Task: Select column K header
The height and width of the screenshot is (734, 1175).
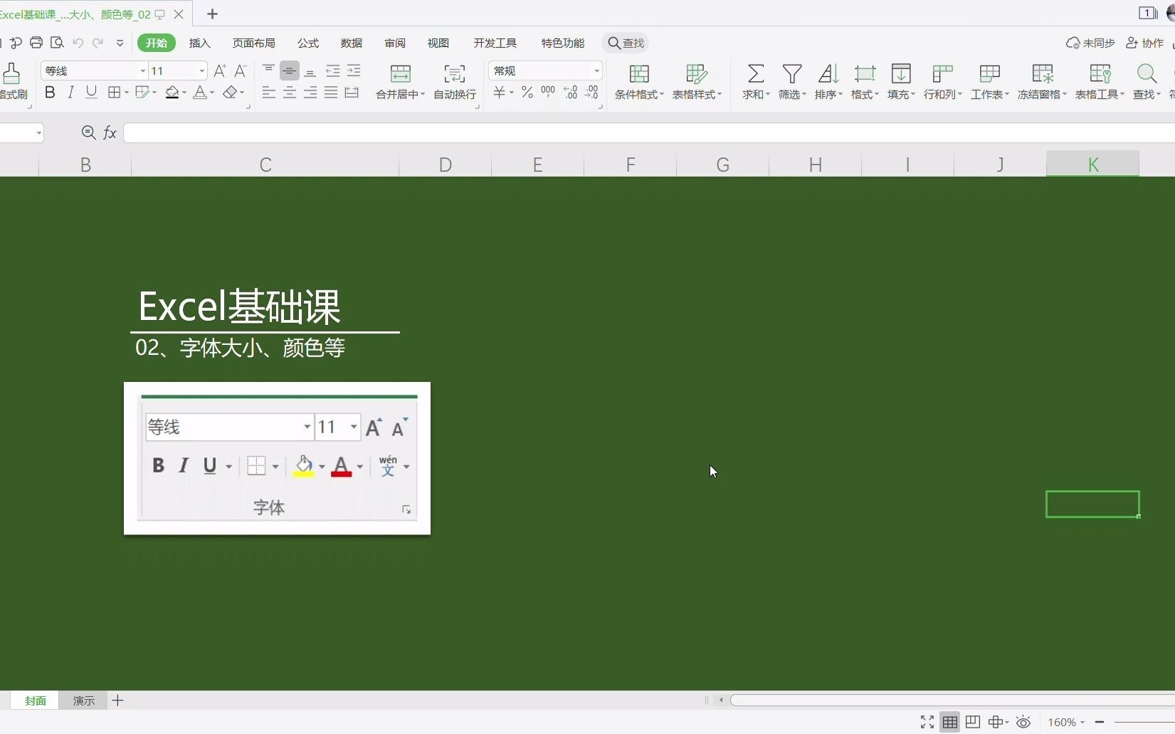Action: (x=1092, y=164)
